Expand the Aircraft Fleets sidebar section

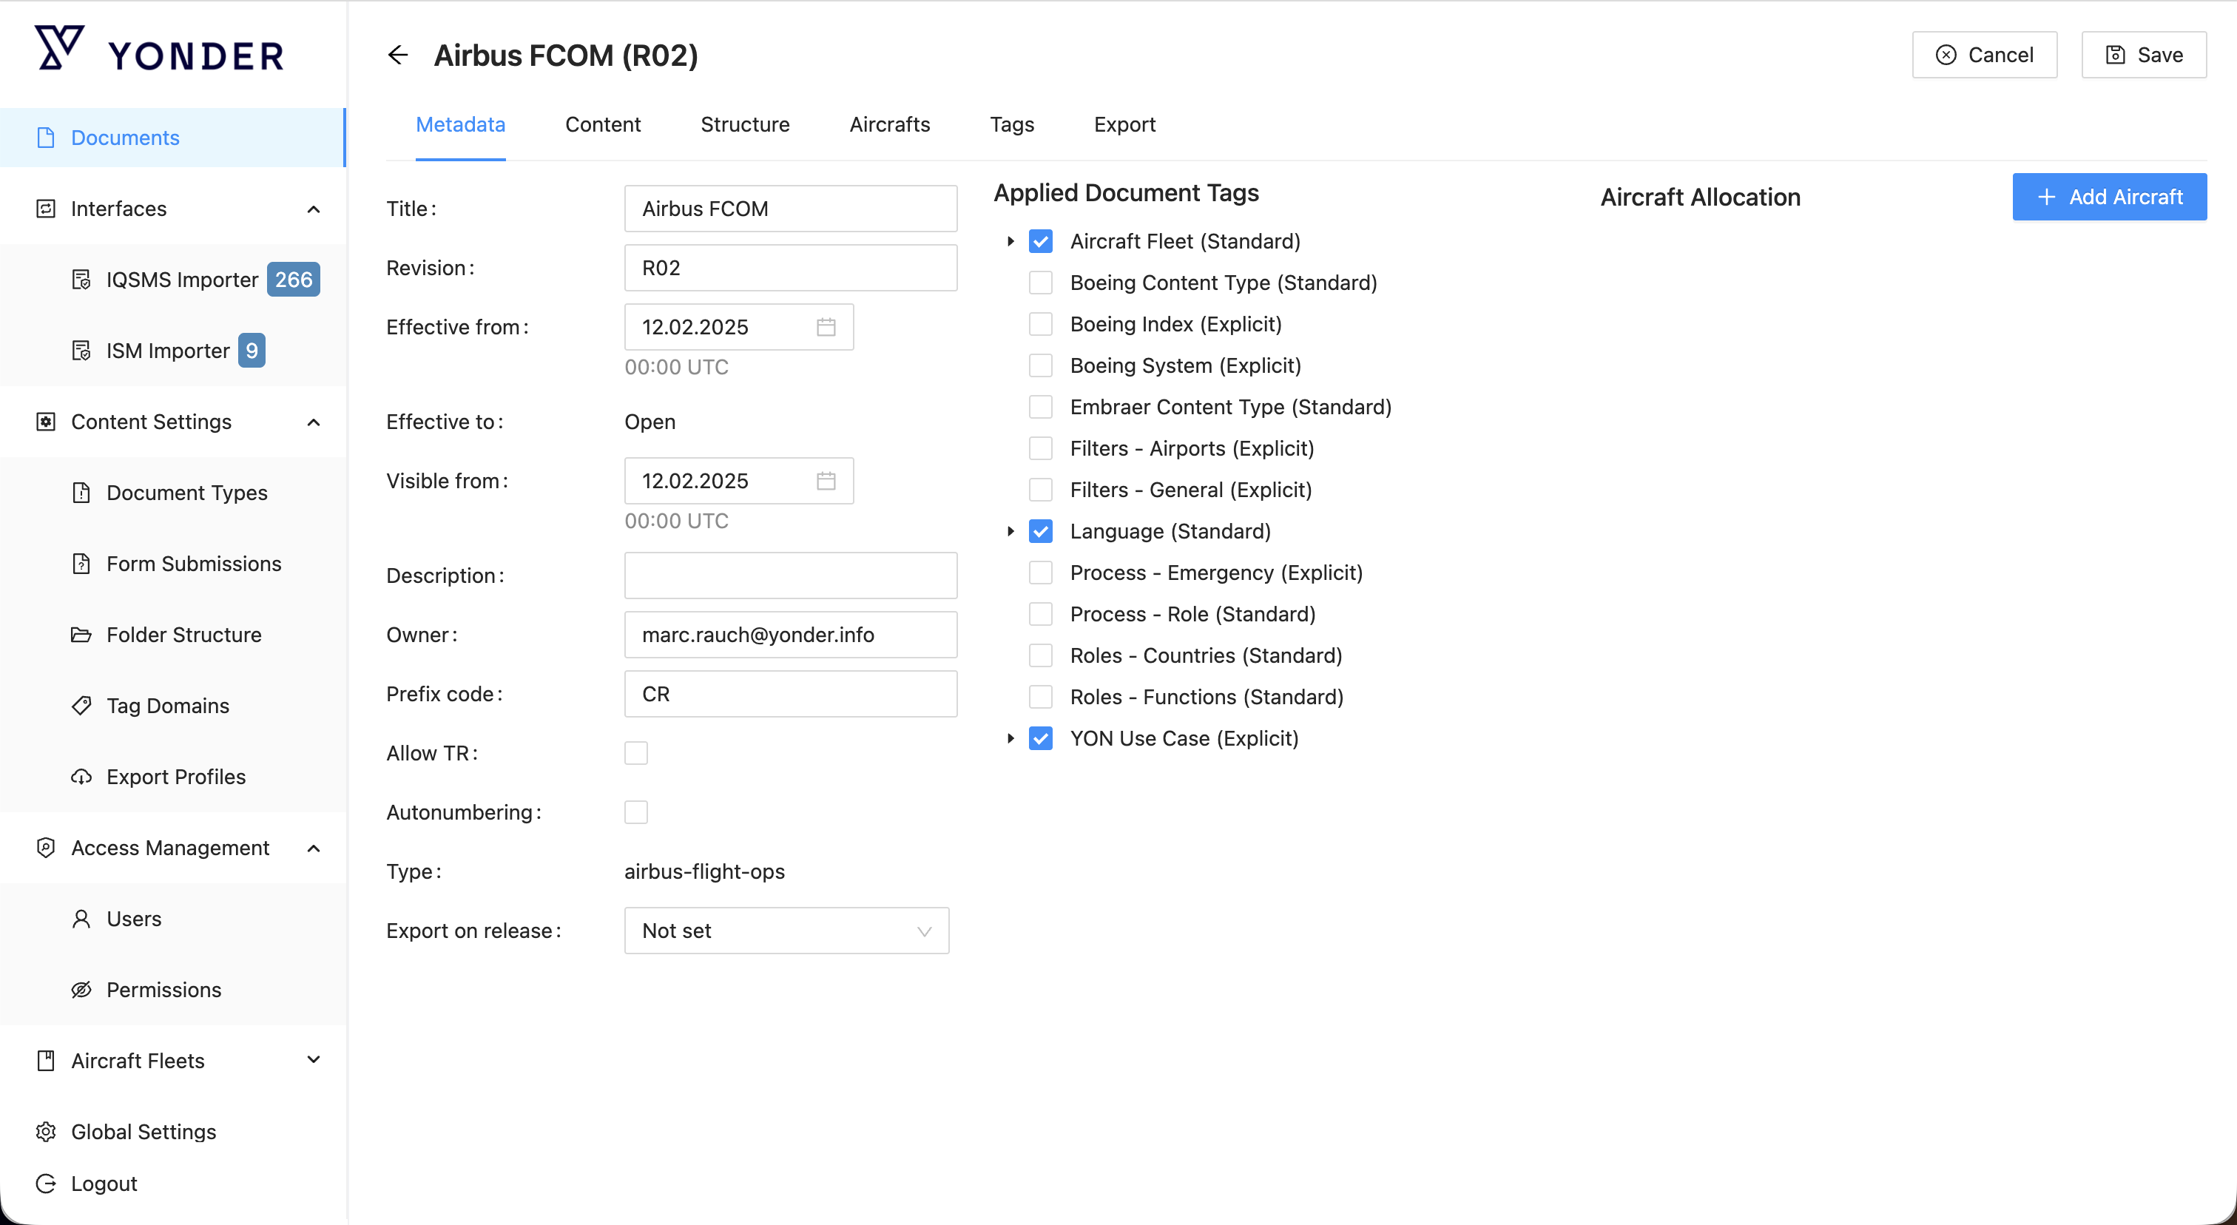(x=314, y=1060)
